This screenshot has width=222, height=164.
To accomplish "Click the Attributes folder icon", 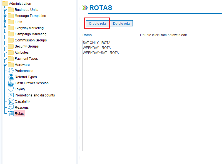I will [11, 53].
